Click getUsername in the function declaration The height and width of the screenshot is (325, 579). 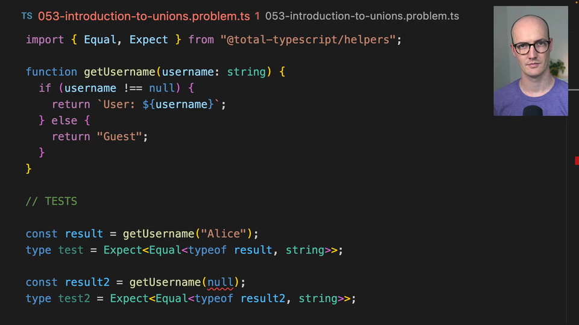(119, 72)
